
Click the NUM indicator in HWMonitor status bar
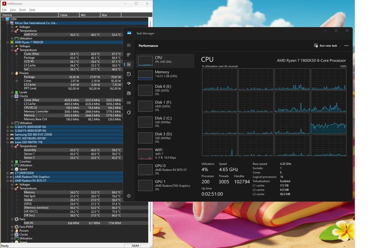135,246
